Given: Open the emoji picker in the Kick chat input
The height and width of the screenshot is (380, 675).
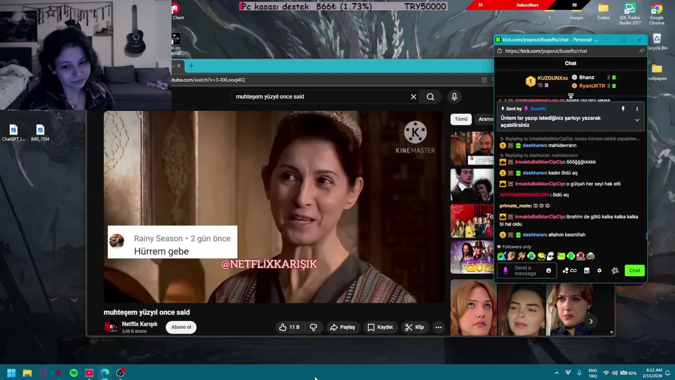Looking at the screenshot, I should 548,271.
